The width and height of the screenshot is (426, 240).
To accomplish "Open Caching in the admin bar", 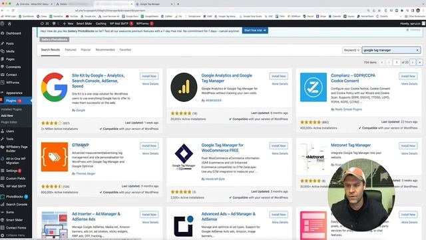I will (x=101, y=24).
